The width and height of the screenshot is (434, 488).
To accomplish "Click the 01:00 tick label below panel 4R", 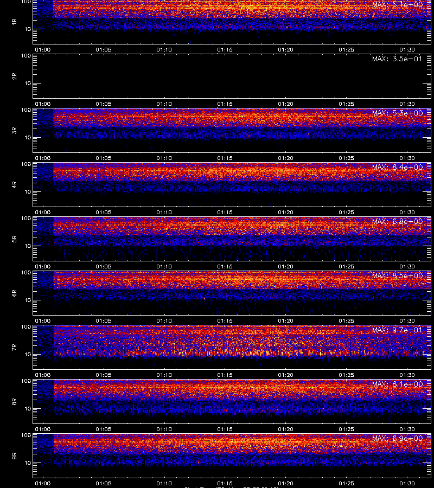I will [43, 212].
